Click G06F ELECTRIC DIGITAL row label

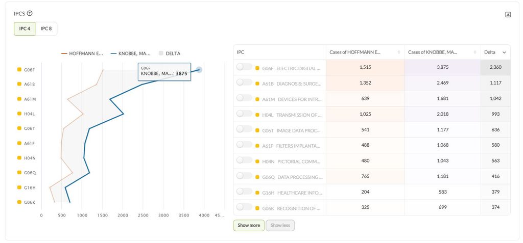pyautogui.click(x=292, y=68)
